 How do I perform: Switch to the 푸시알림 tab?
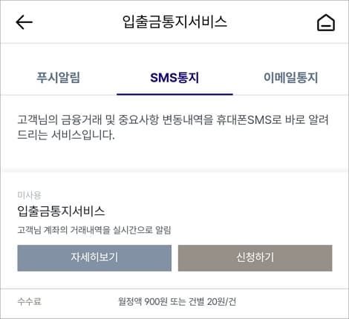58,77
